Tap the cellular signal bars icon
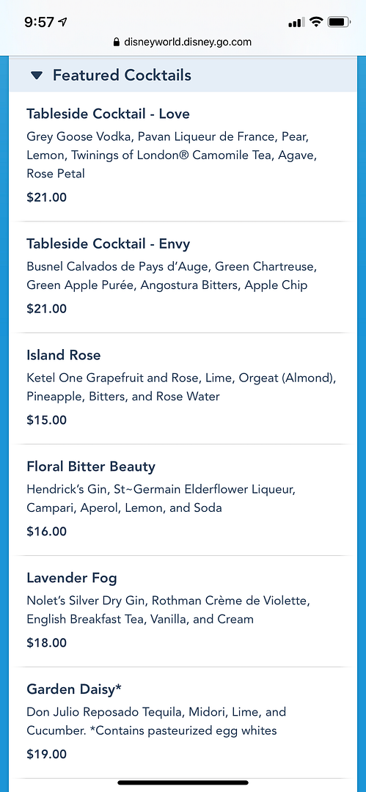Viewport: 366px width, 792px height. [296, 22]
